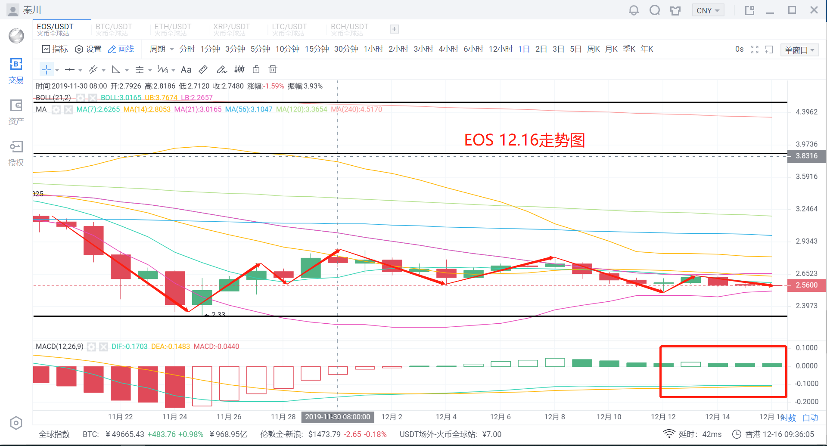The height and width of the screenshot is (446, 827).
Task: Select the 4小时 period
Action: (448, 49)
